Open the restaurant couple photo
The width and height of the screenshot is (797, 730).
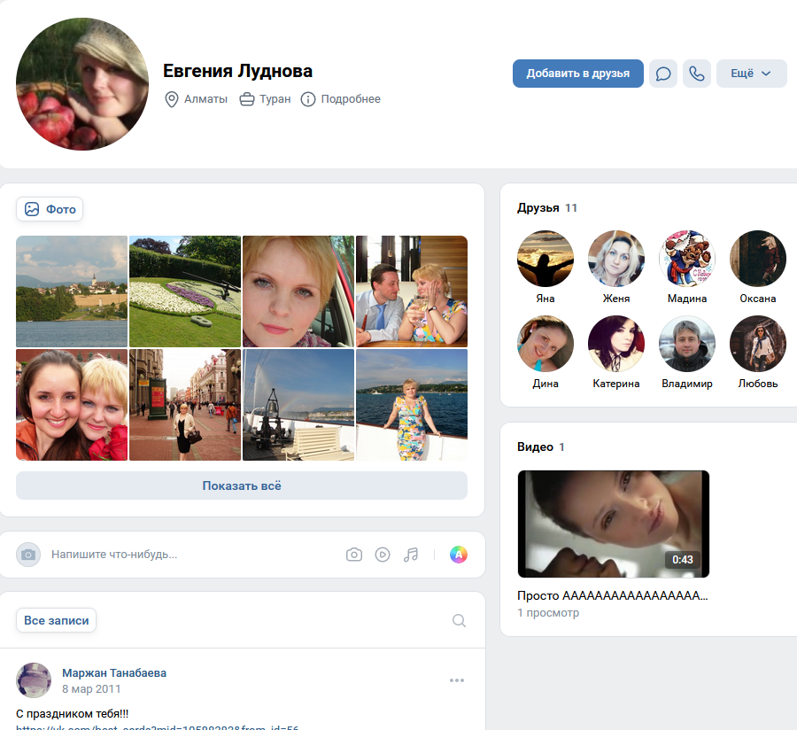pyautogui.click(x=412, y=291)
